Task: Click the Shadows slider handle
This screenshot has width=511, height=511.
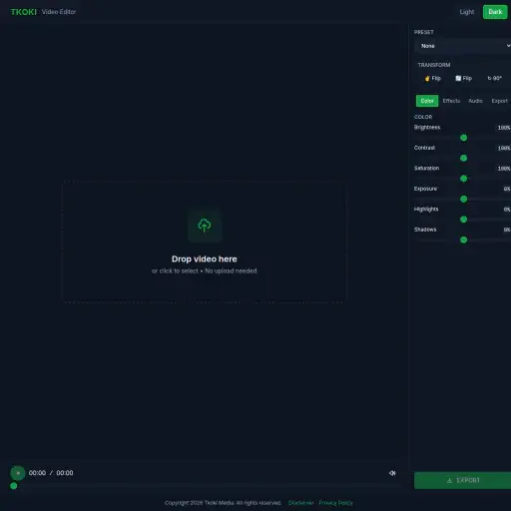Action: [463, 240]
